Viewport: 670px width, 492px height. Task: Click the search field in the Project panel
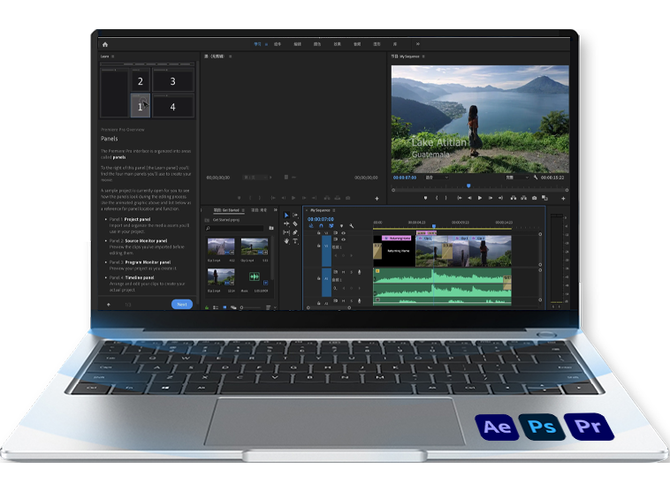pyautogui.click(x=234, y=228)
